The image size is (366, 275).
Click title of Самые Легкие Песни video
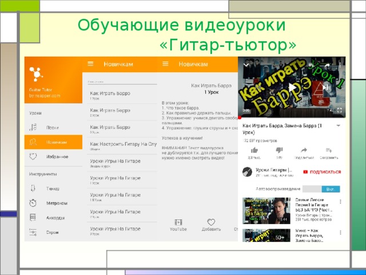(314, 205)
